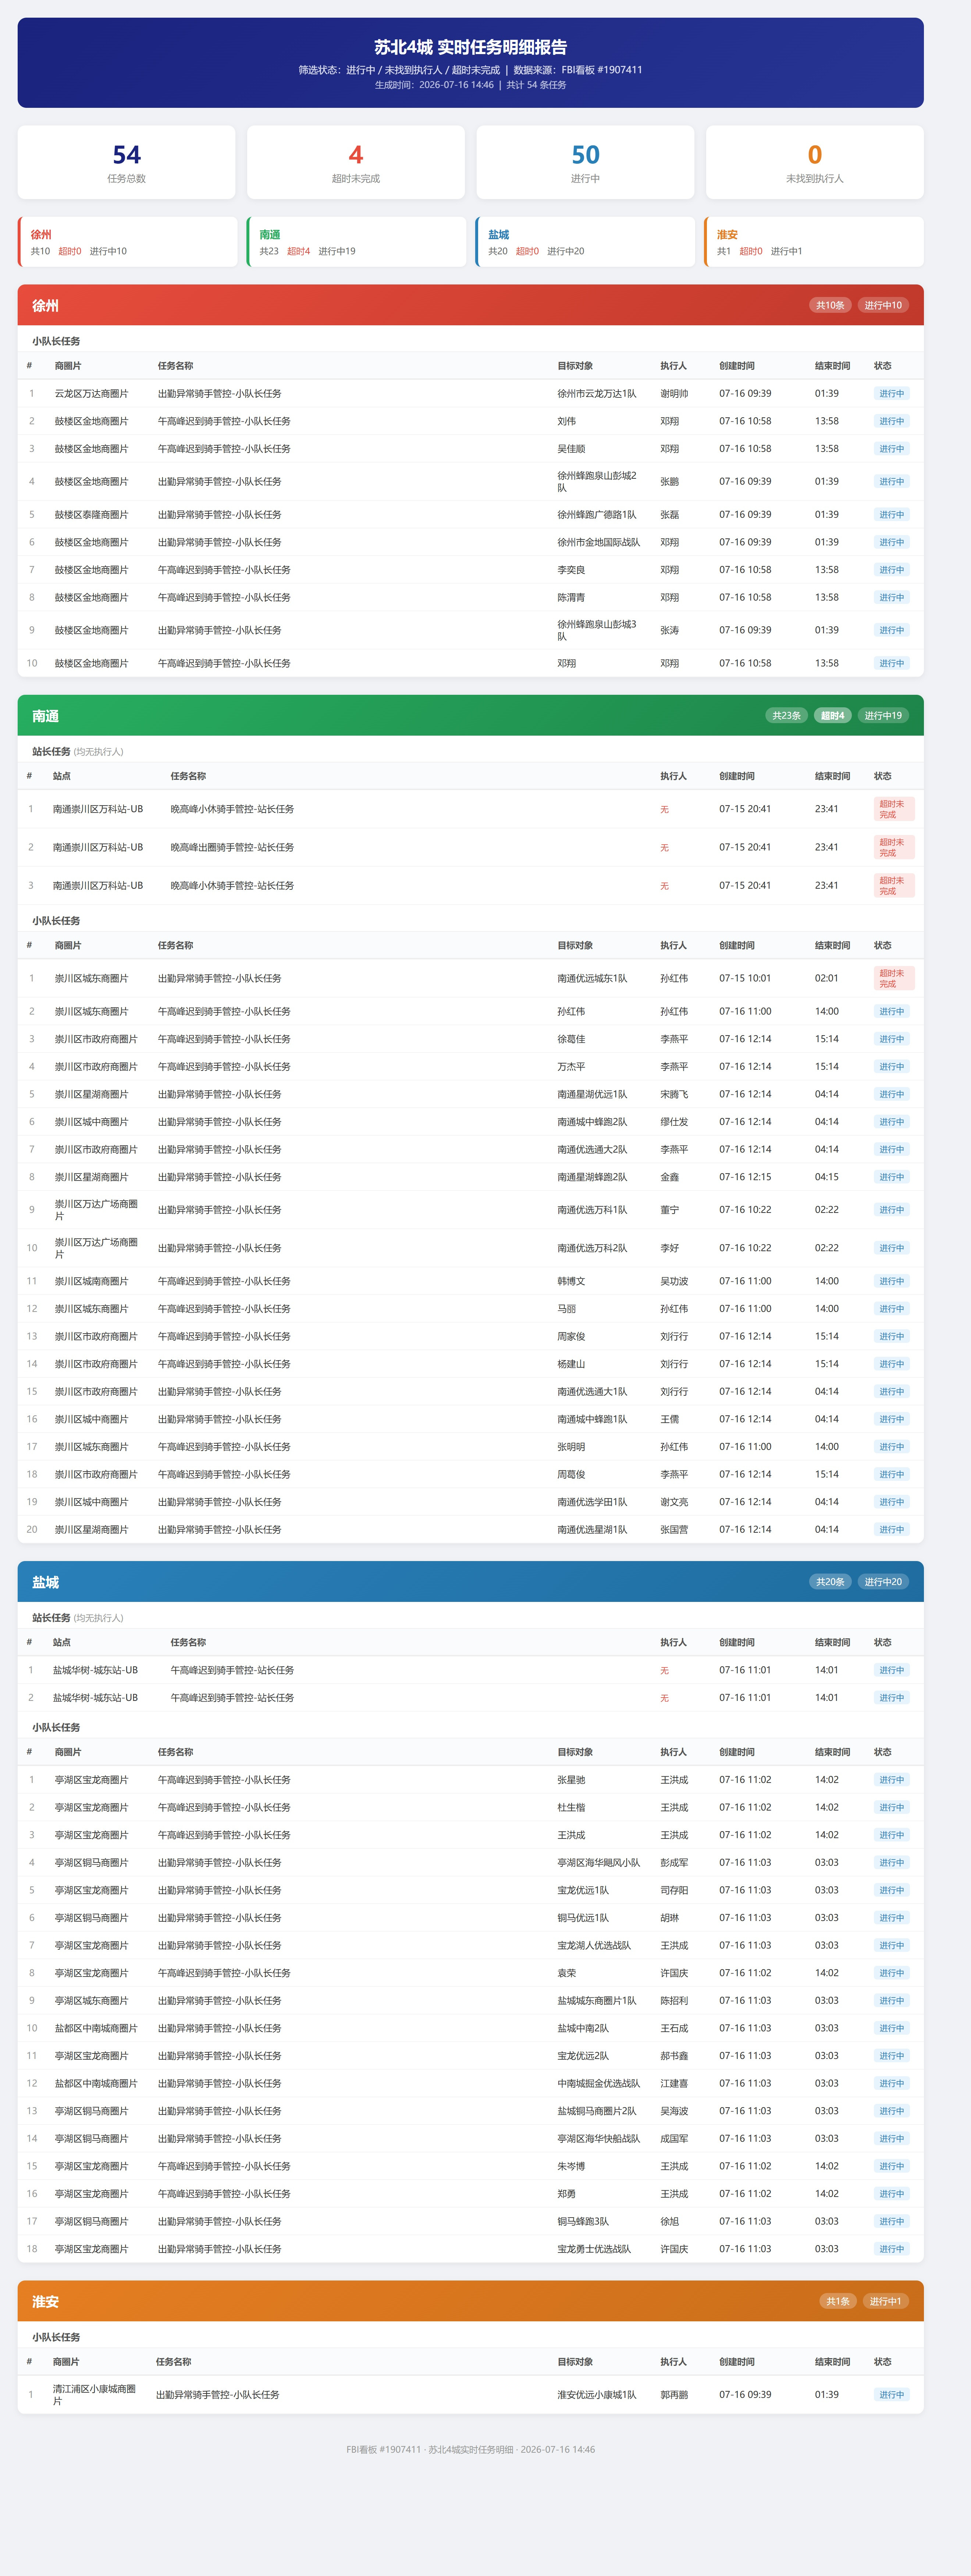Click the end time 02:01
Image resolution: width=971 pixels, height=2576 pixels.
coord(827,978)
